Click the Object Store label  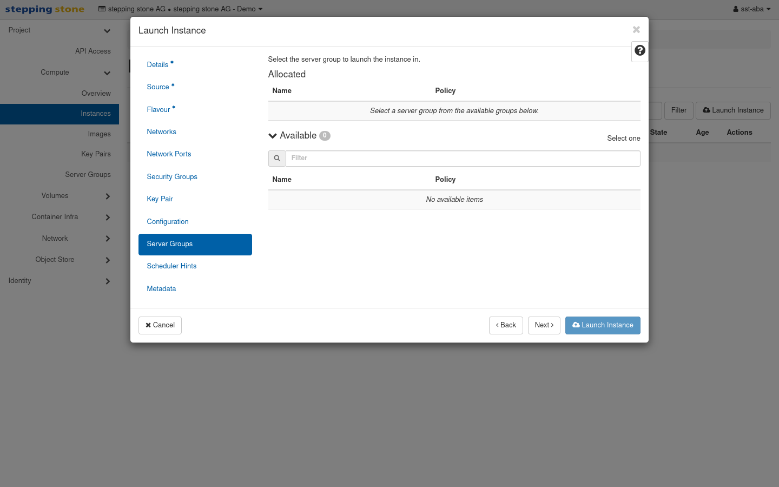click(x=55, y=259)
